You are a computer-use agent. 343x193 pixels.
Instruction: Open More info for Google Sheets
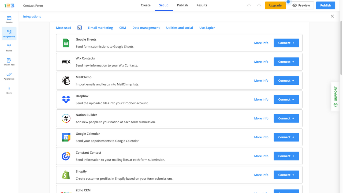261,43
